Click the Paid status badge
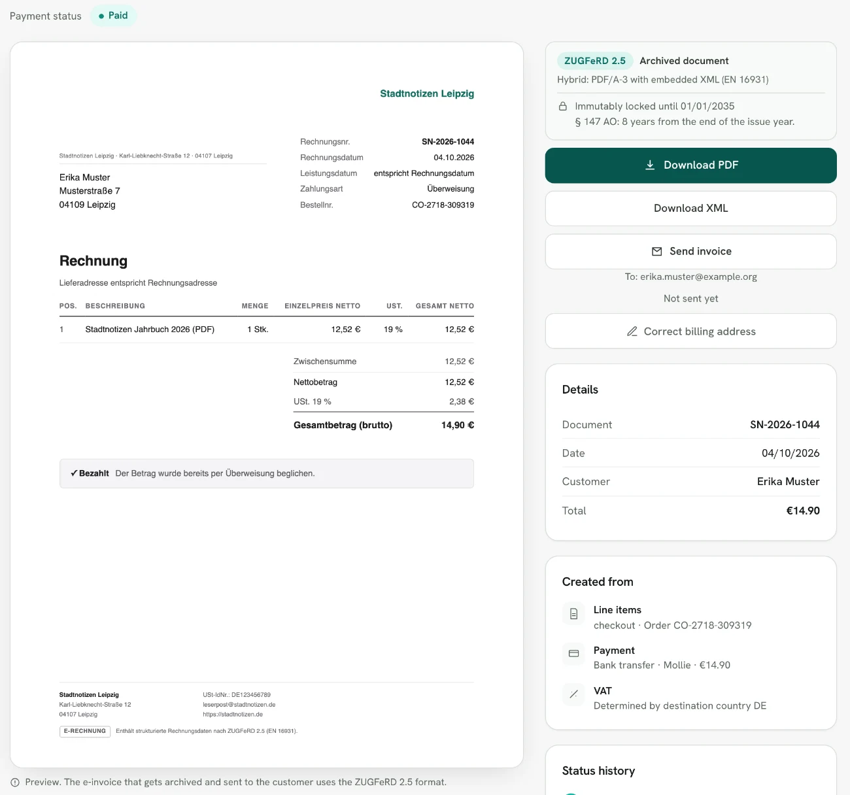 pos(113,16)
